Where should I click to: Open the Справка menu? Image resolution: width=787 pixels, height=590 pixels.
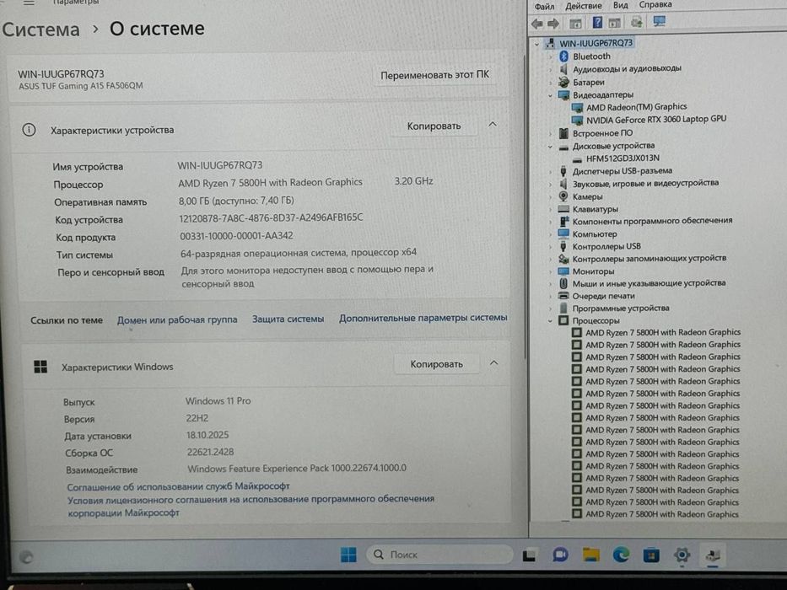tap(655, 4)
